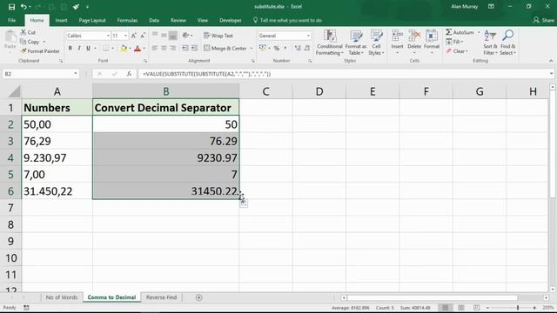
Task: Open Ribbon Display Options icon
Action: point(491,6)
